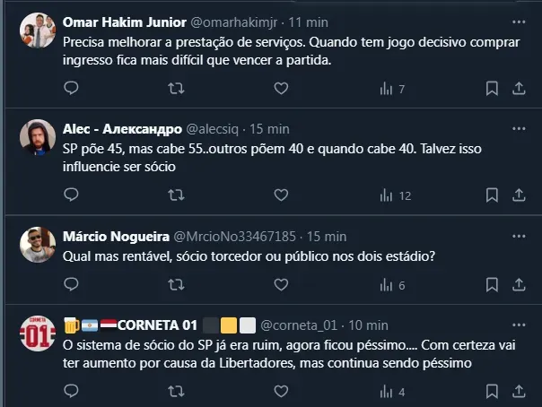View analytics on Alec's tweet
Image resolution: width=542 pixels, height=407 pixels.
tap(395, 195)
